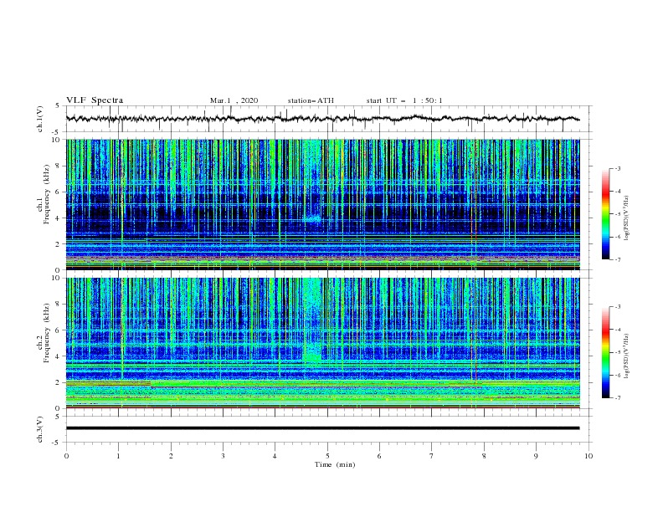663x512 pixels.
Task: Click the date label 'Mar.1 , 2020'
Action: click(234, 100)
